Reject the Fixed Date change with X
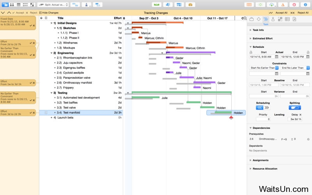Image resolution: width=312 pixels, height=195 pixels. point(34,26)
